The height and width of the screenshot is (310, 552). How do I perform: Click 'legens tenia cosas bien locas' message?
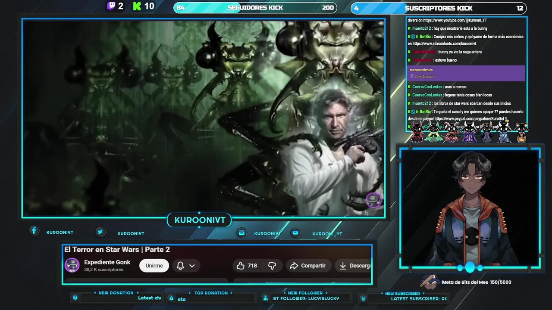pyautogui.click(x=468, y=95)
